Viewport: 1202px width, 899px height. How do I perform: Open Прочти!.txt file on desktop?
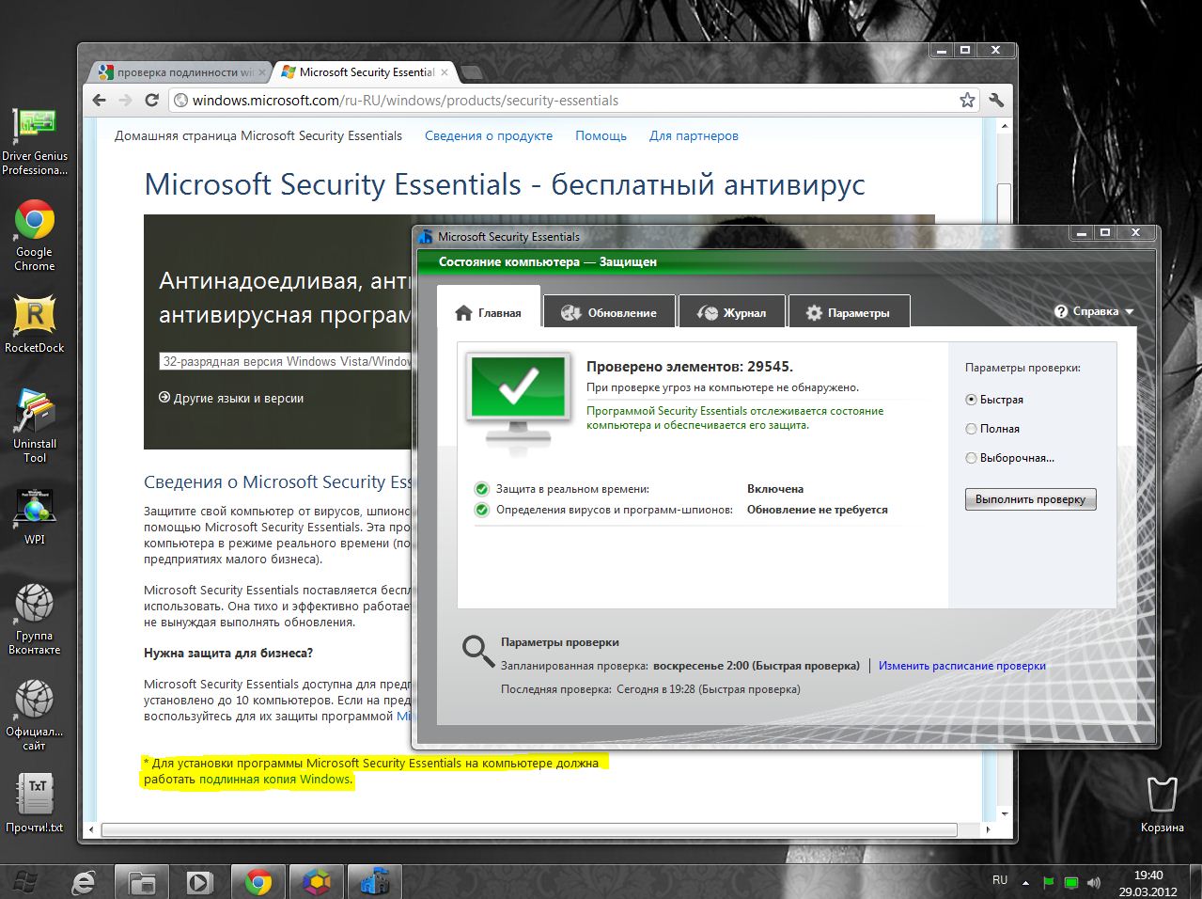click(x=35, y=802)
